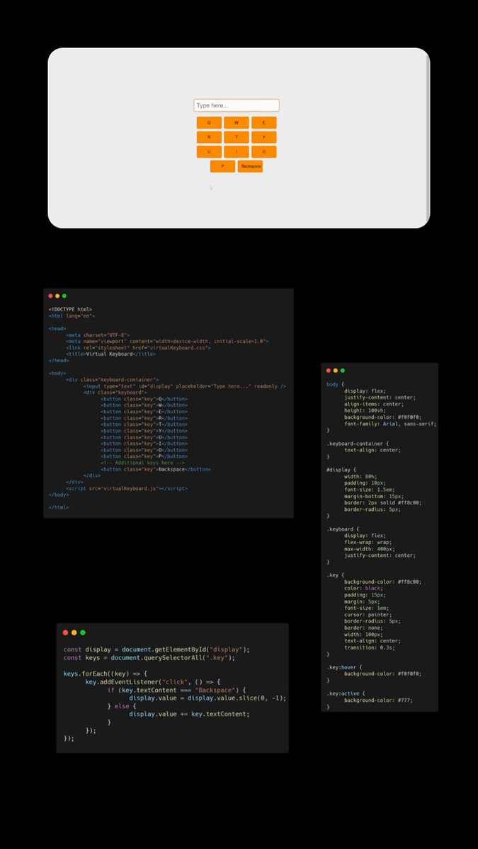Image resolution: width=478 pixels, height=849 pixels.
Task: Click red close dot on JavaScript code window
Action: 65,633
